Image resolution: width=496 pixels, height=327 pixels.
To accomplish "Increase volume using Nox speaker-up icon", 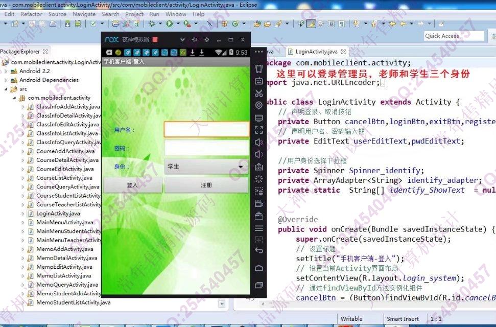I will point(259,142).
